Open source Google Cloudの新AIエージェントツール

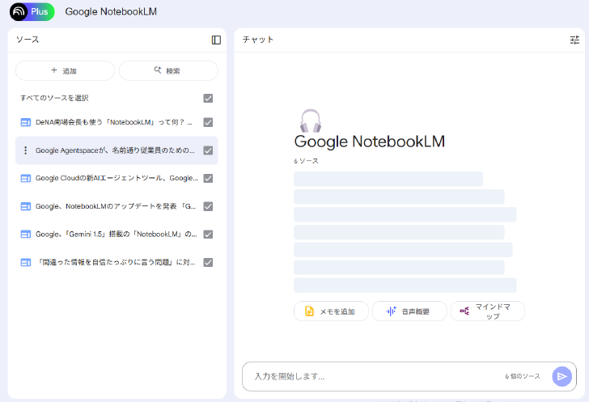(117, 179)
